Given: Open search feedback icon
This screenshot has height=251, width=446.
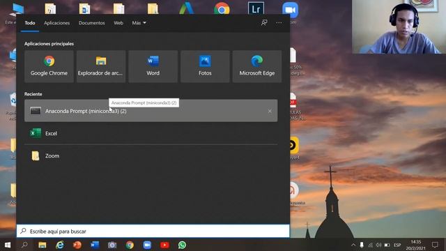Looking at the screenshot, I should click(x=264, y=23).
